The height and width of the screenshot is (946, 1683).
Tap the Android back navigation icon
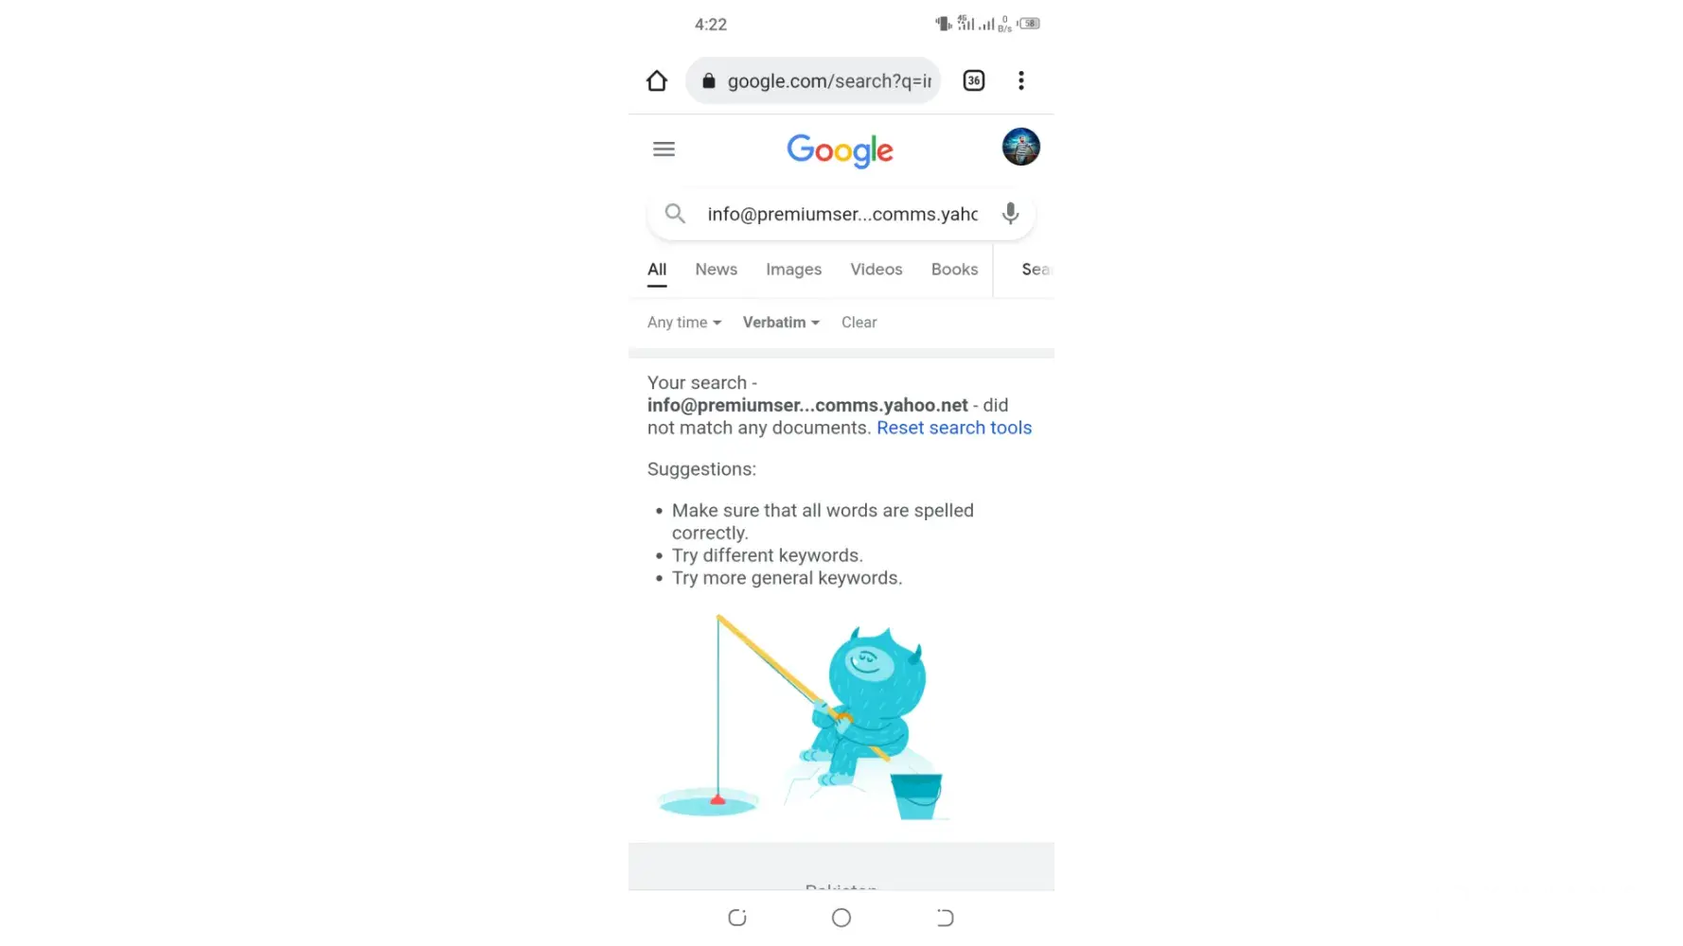(945, 918)
